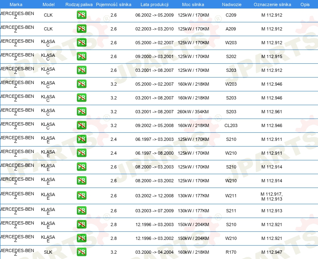Click the Nadwozie column header
This screenshot has width=318, height=259.
[232, 4]
